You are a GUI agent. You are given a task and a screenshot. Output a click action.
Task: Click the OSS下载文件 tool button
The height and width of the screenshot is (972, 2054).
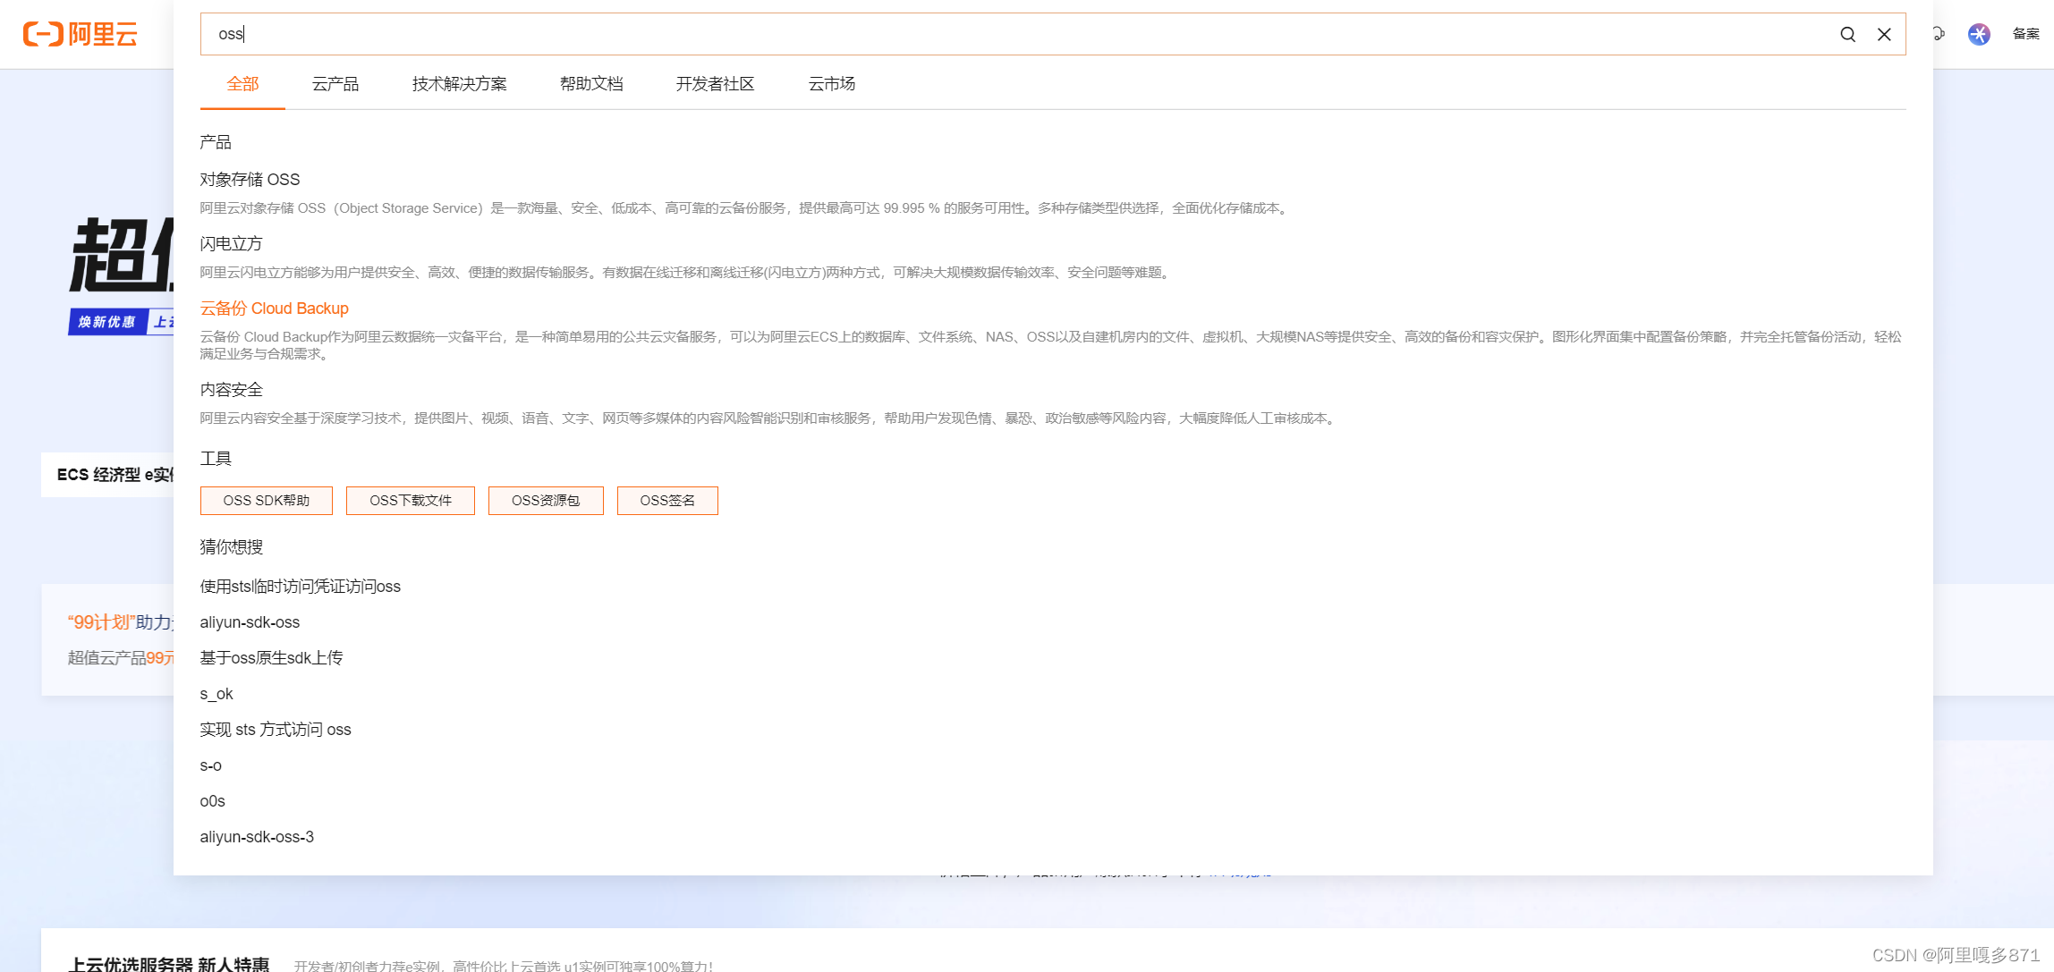click(411, 501)
